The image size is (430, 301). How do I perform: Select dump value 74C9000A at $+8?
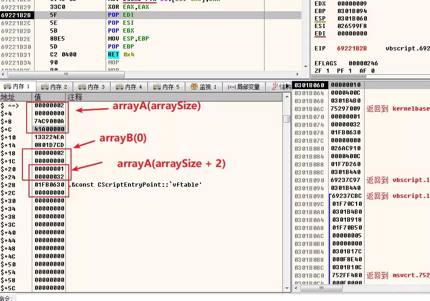click(49, 121)
